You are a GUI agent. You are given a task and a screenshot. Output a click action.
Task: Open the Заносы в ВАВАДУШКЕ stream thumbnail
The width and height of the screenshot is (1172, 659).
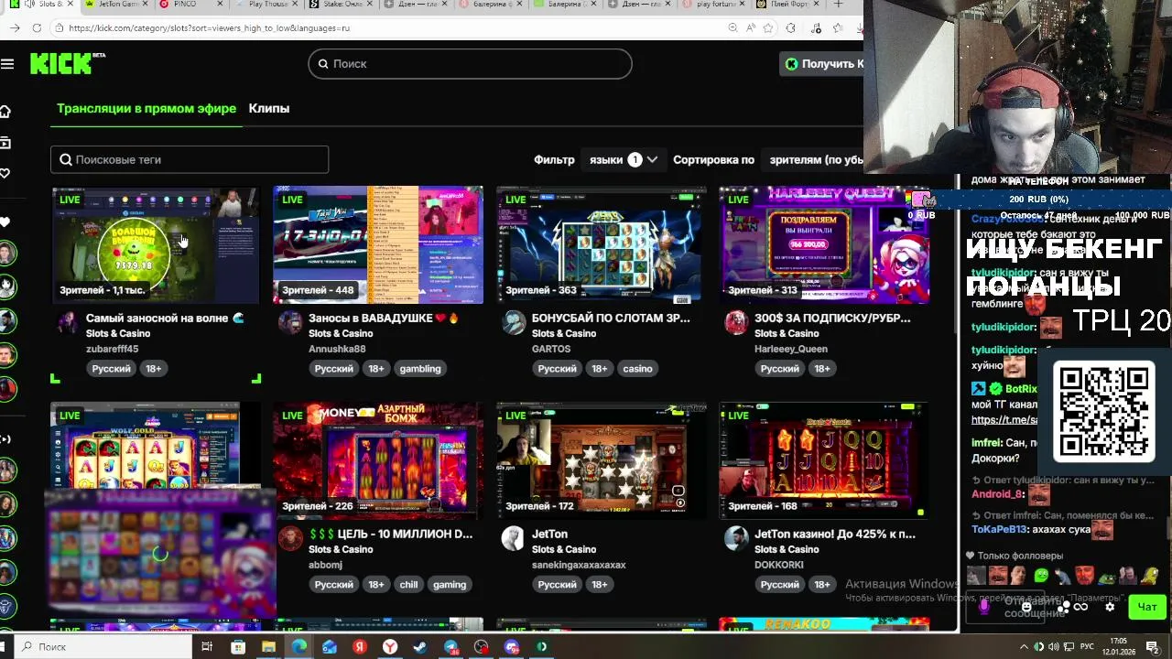click(377, 244)
